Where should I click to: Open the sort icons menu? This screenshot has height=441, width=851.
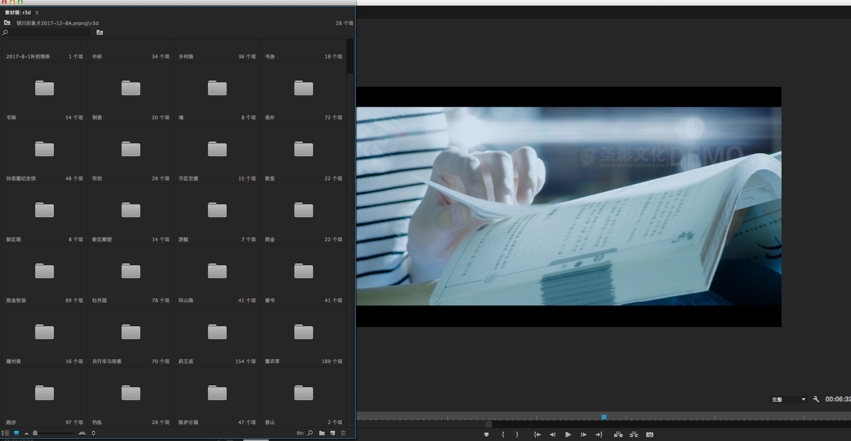(x=94, y=433)
